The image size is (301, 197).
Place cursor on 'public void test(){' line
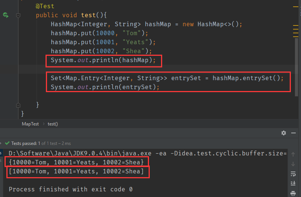71,15
